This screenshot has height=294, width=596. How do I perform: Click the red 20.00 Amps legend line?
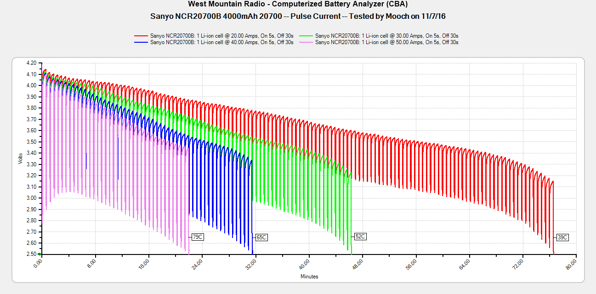click(141, 36)
